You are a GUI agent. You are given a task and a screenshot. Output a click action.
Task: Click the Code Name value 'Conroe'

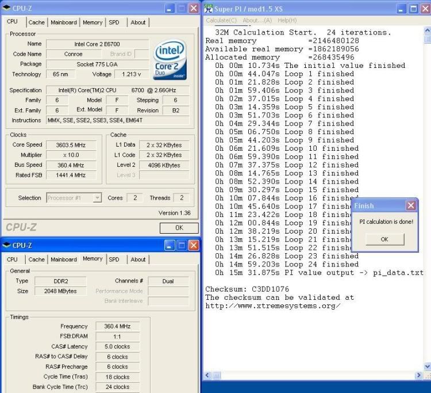point(74,54)
